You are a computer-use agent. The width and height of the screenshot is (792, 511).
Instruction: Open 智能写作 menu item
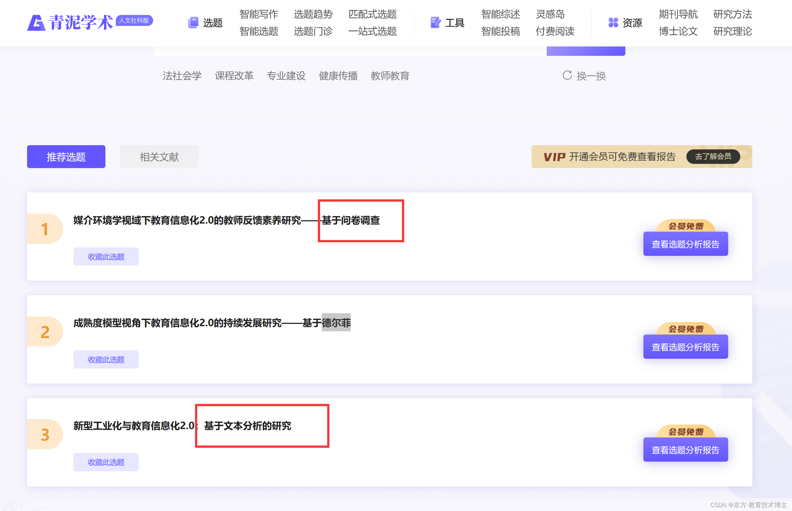pyautogui.click(x=259, y=14)
